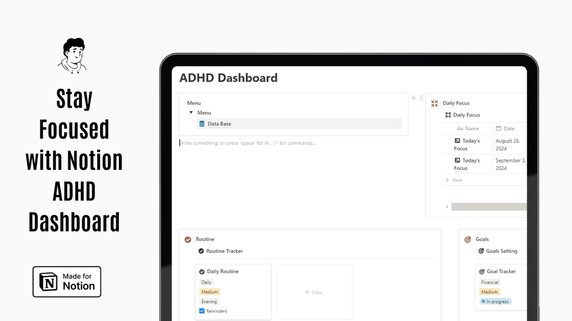Click the Date column header
This screenshot has height=321, width=572.
click(x=505, y=128)
